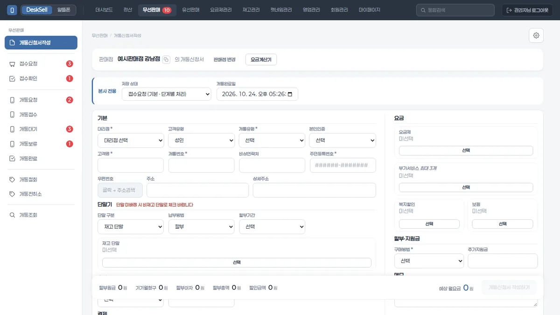
Task: Open 개통신청서작성 via its document icon
Action: 13,42
